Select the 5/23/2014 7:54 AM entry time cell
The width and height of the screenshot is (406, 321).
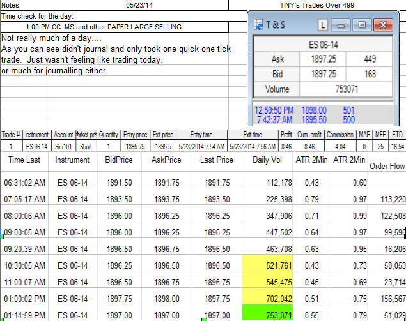tap(201, 147)
